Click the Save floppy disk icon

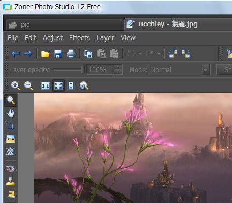click(x=58, y=53)
